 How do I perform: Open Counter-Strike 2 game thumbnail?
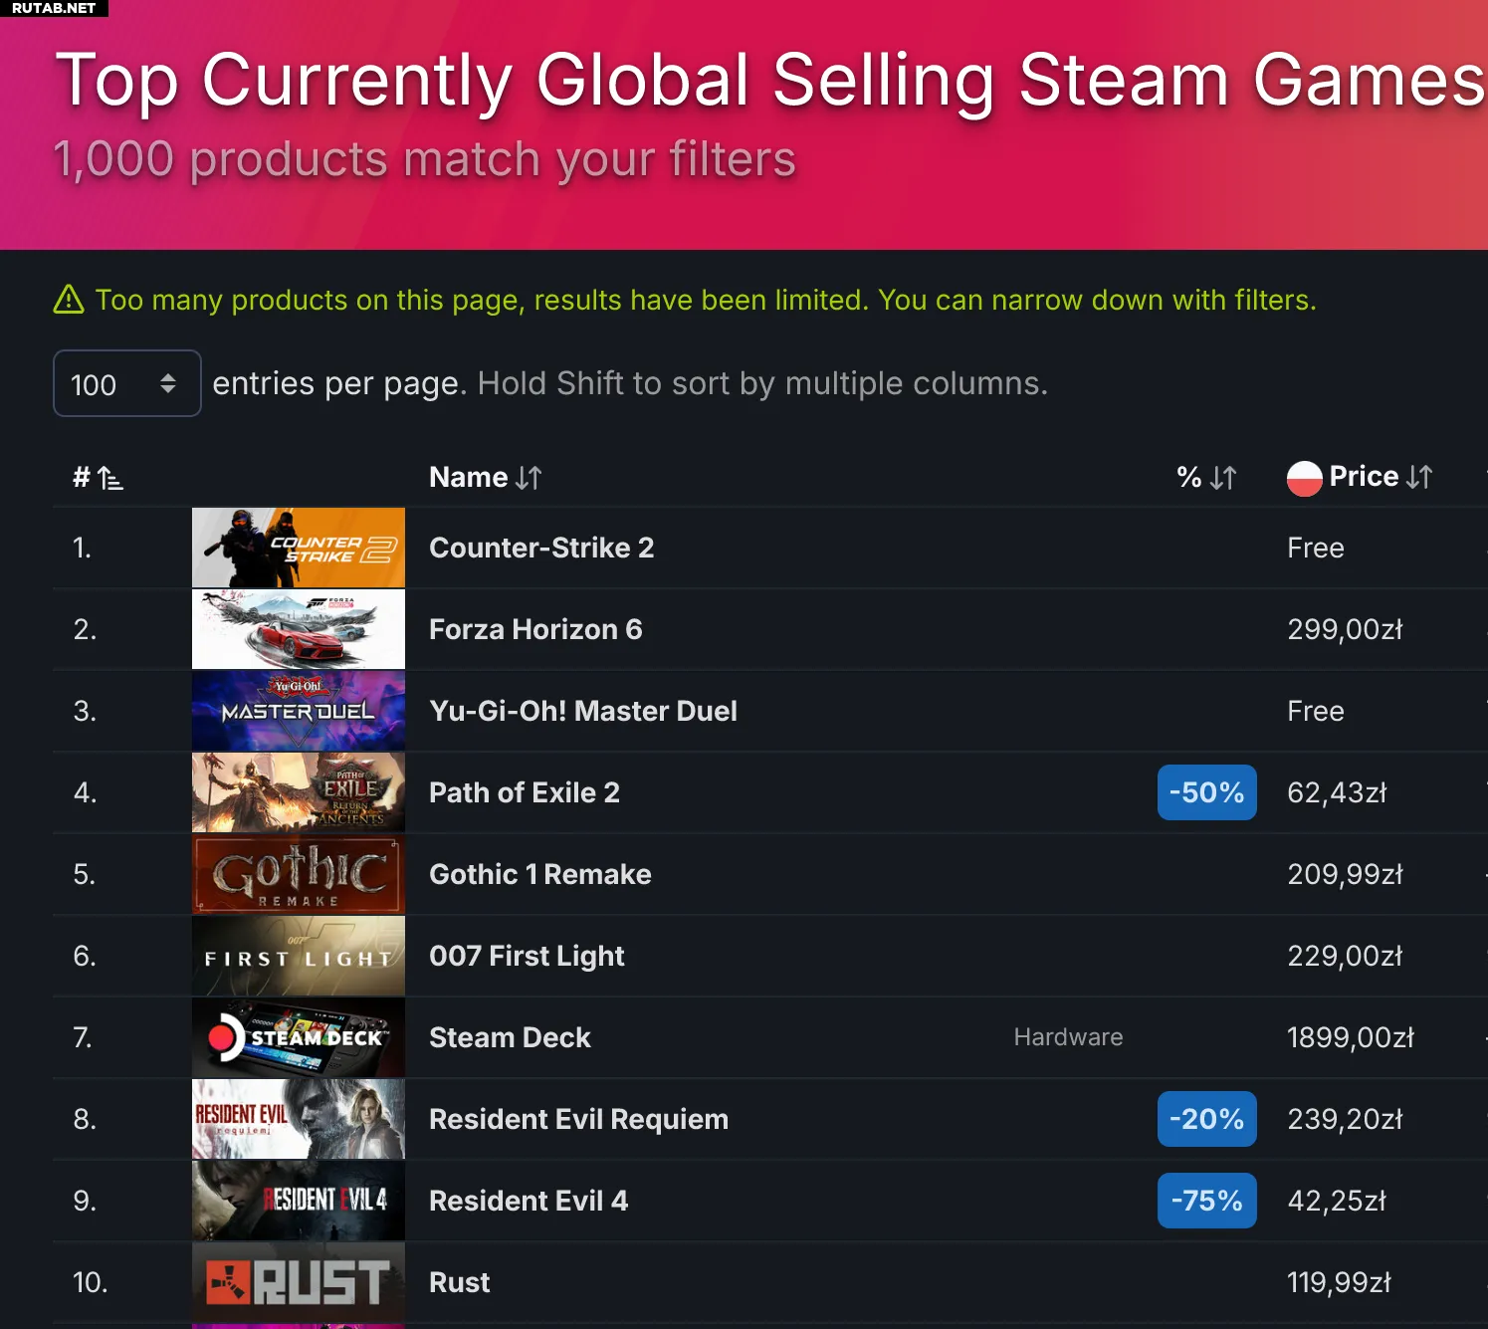pos(299,548)
